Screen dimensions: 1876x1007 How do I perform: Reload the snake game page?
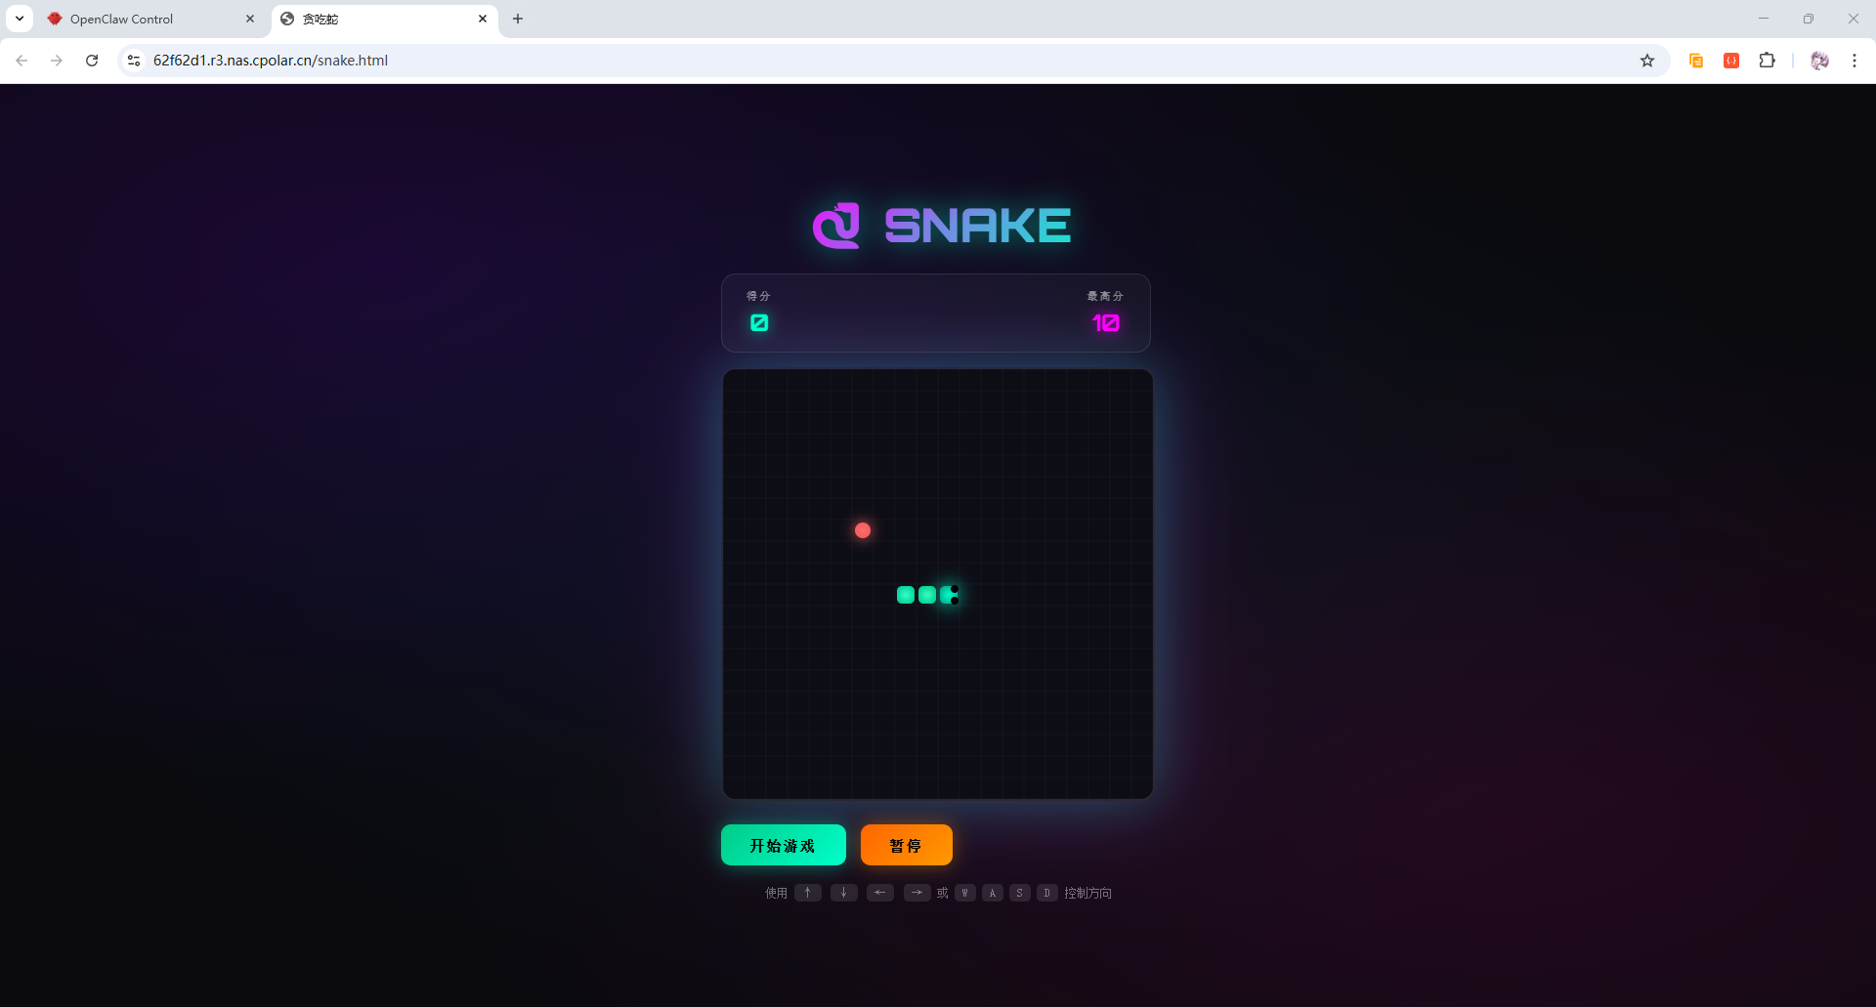[x=91, y=61]
